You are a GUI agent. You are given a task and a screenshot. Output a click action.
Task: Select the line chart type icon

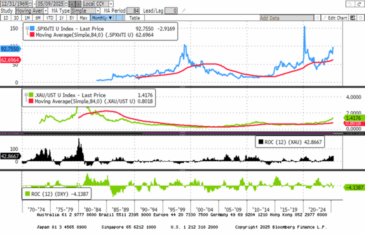point(119,18)
